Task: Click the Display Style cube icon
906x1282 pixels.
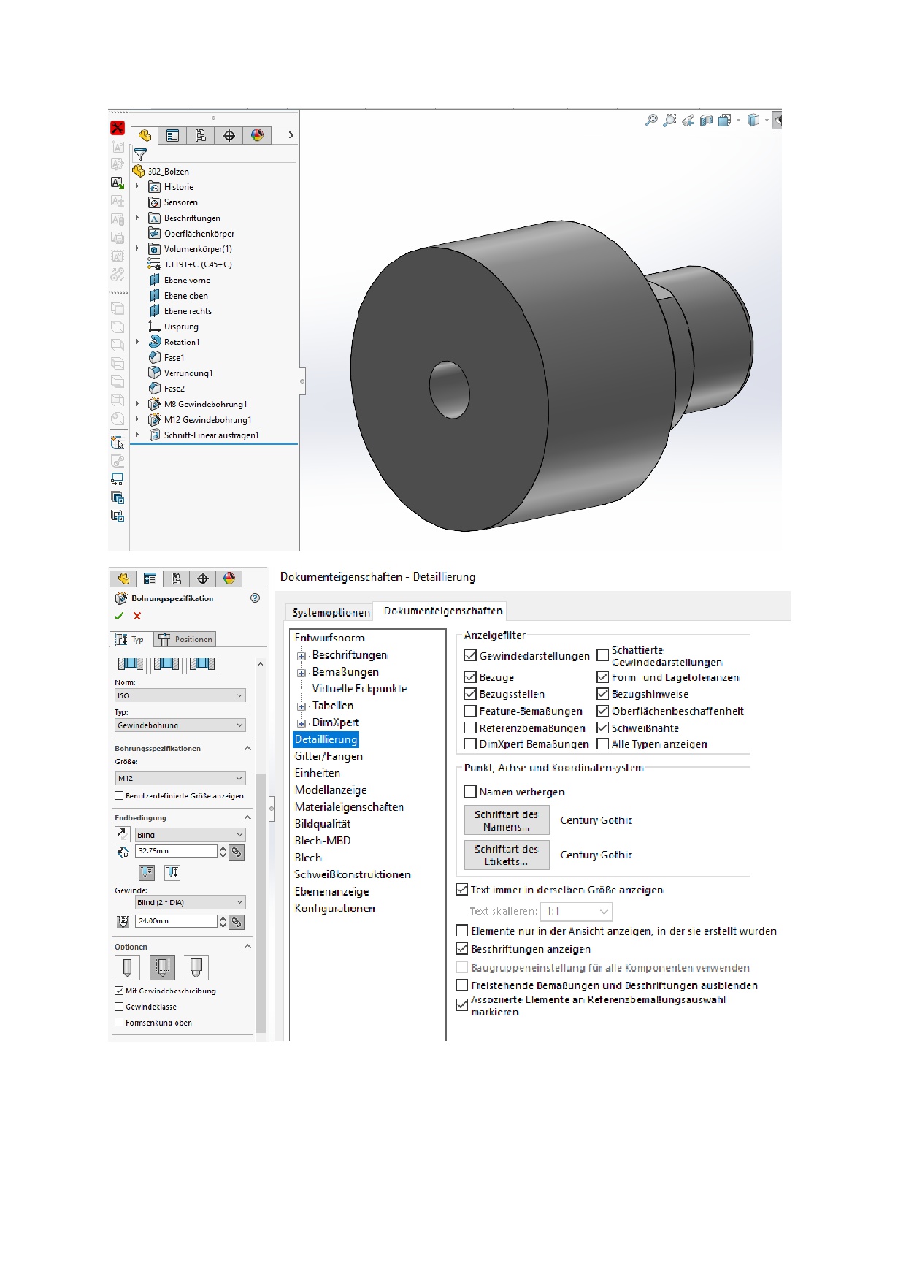Action: click(753, 121)
